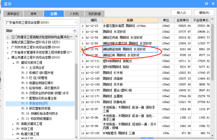Click the clear search icon in the 踢脚 field
The height and width of the screenshot is (140, 217).
[75, 31]
